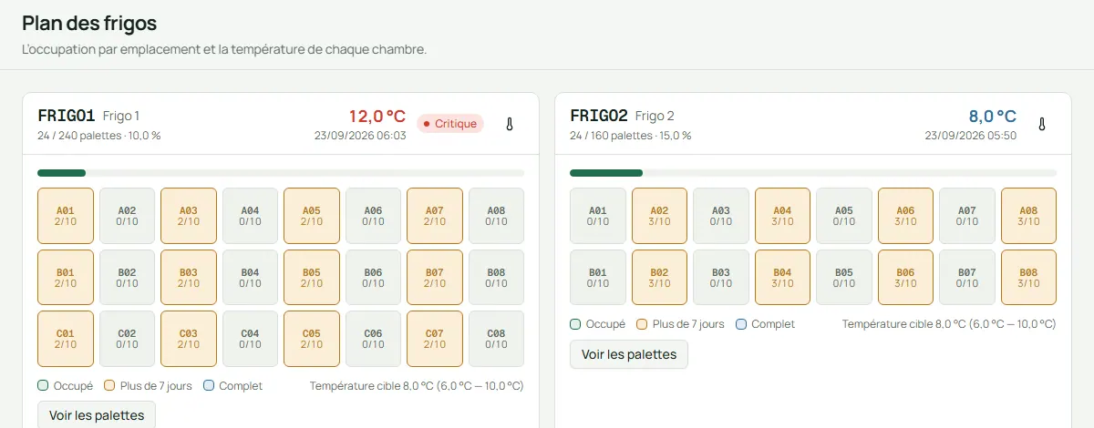Click the thermometer icon for FRIGO1
Screen dimensions: 1094x428
510,124
